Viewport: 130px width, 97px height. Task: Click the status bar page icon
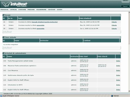(1, 96)
